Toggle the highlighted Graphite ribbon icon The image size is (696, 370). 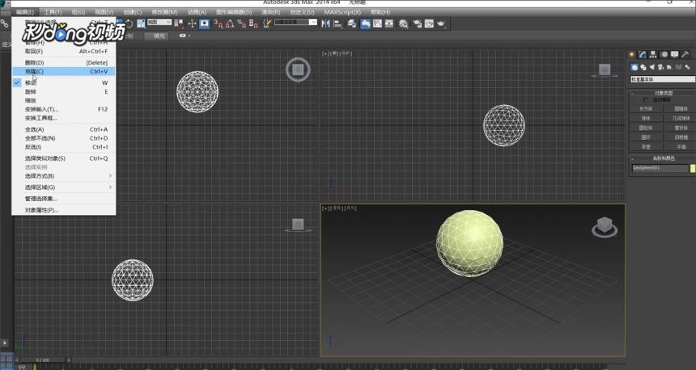pyautogui.click(x=366, y=23)
